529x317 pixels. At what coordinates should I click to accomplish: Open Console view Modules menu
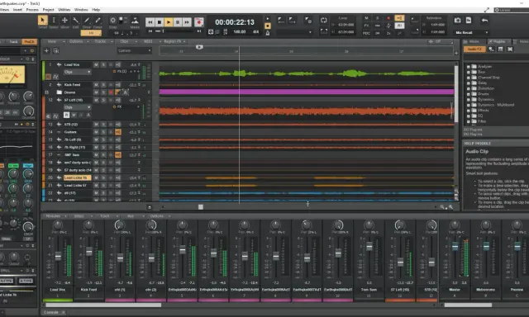point(55,216)
